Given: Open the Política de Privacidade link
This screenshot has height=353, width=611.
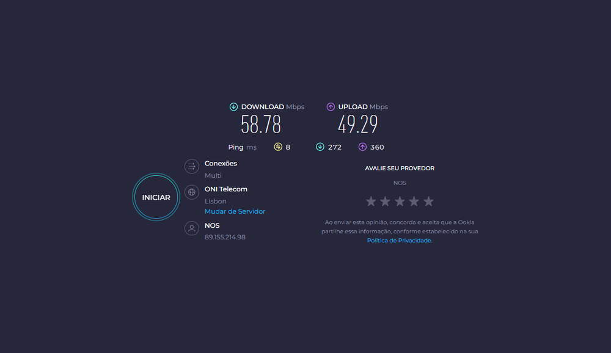Looking at the screenshot, I should [399, 241].
